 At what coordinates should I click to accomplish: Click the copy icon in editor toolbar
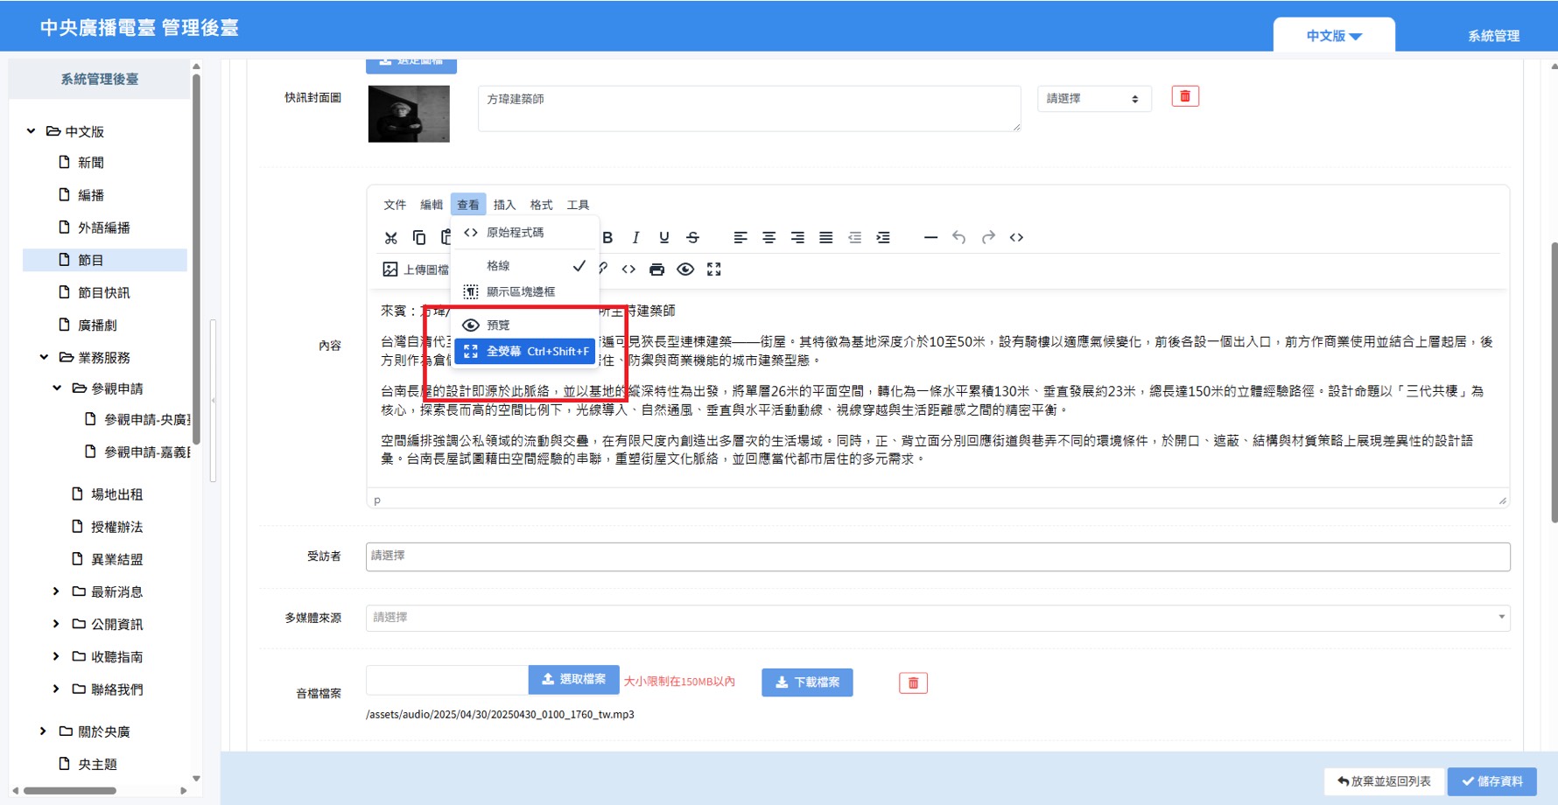pos(419,237)
